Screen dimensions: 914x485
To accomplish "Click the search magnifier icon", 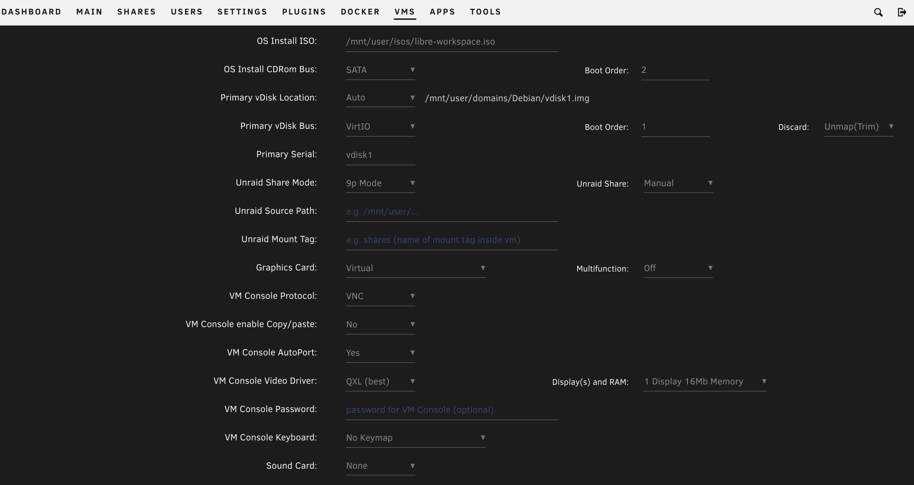I will click(878, 12).
